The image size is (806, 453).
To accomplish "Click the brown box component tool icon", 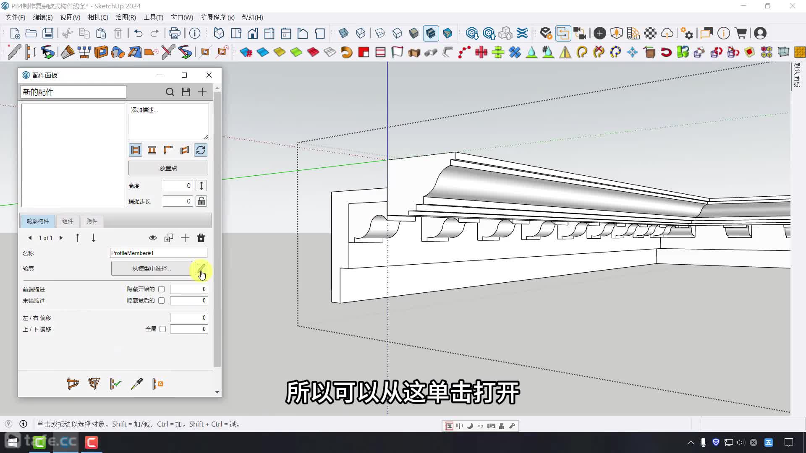I will (x=649, y=52).
